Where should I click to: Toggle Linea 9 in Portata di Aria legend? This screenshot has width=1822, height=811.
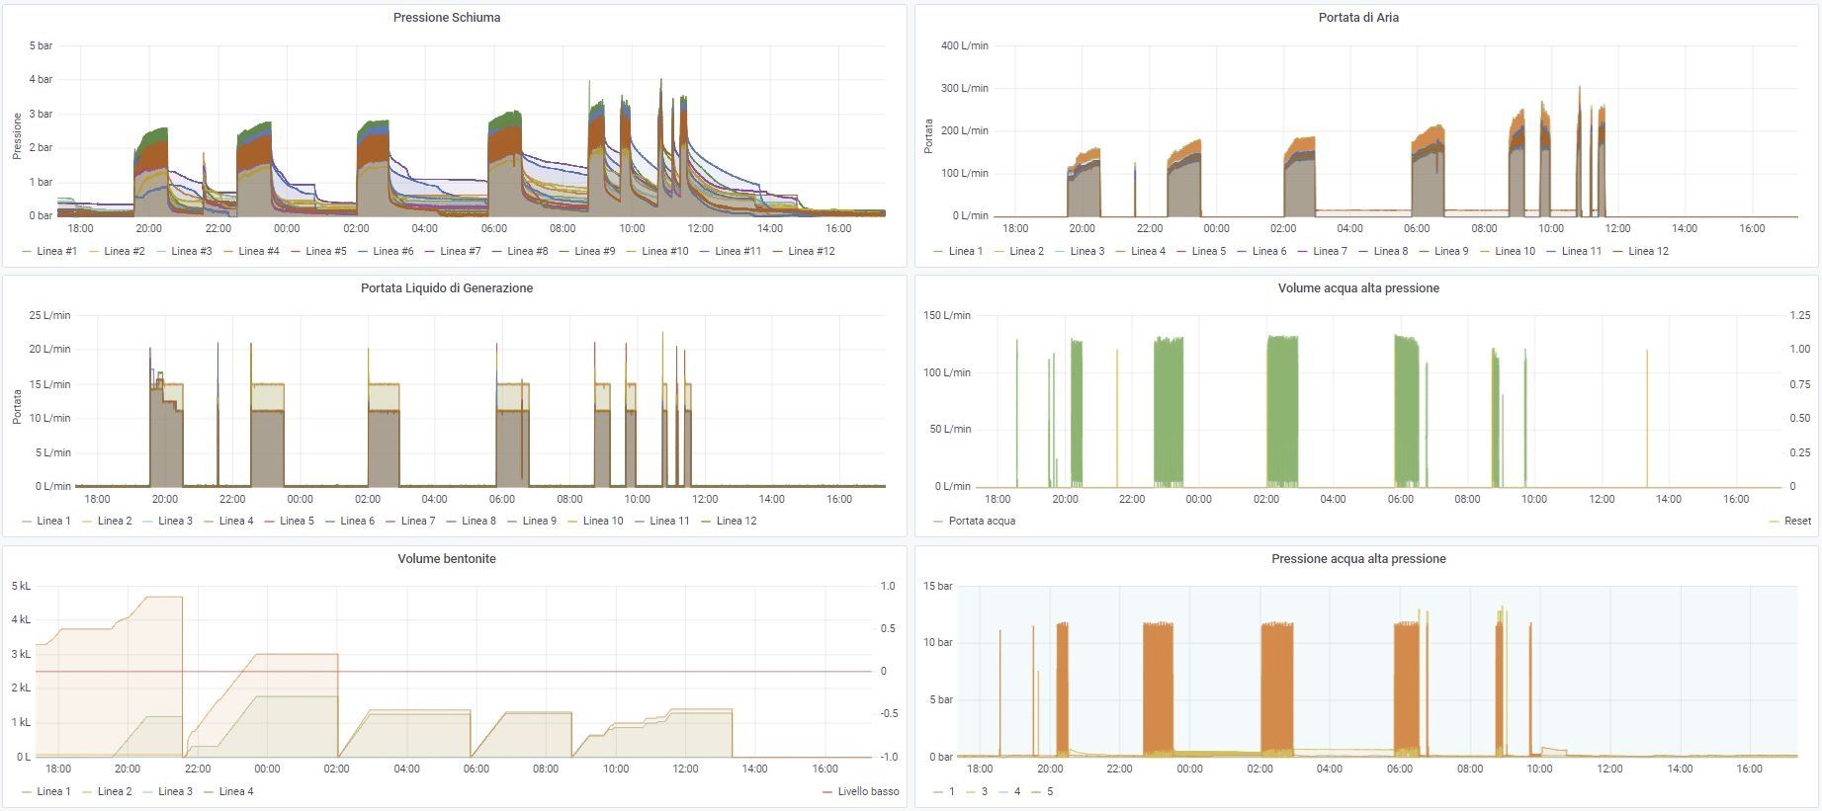click(1451, 251)
